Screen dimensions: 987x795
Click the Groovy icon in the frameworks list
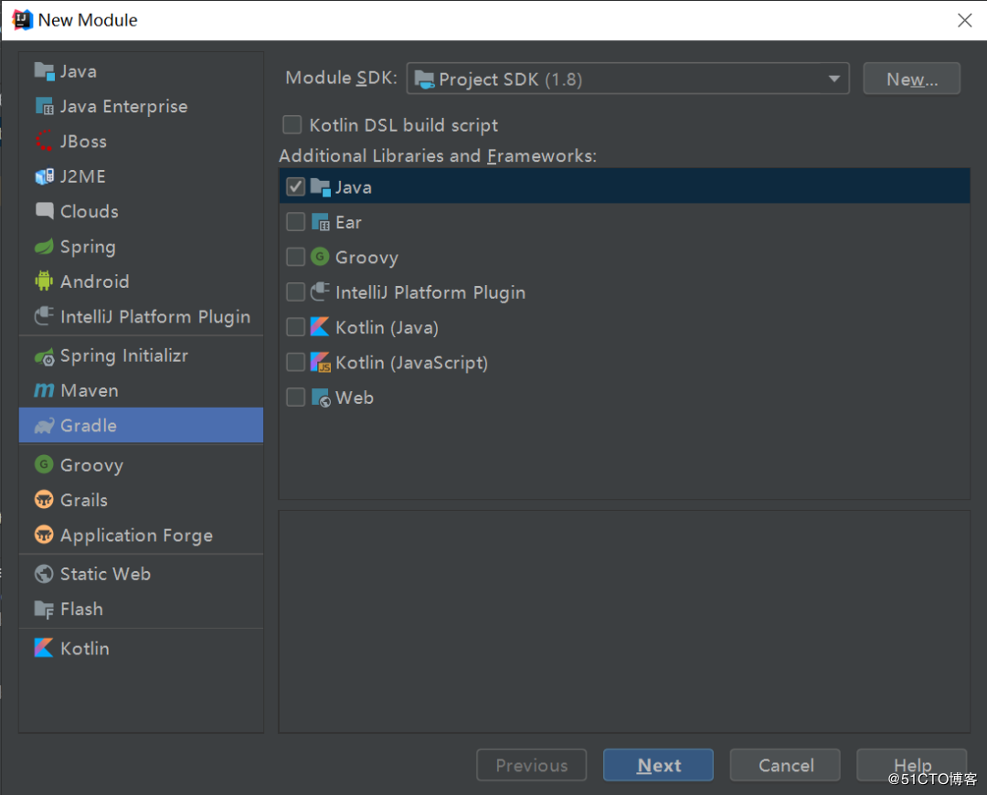click(321, 257)
